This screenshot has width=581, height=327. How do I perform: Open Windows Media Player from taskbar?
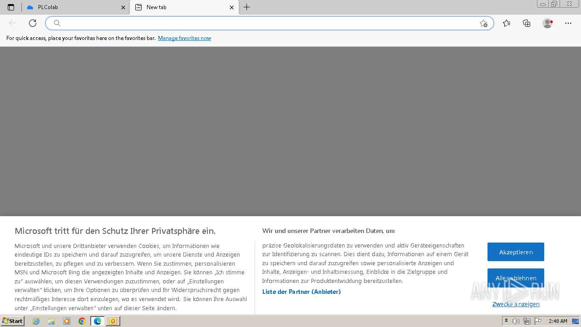(x=67, y=321)
